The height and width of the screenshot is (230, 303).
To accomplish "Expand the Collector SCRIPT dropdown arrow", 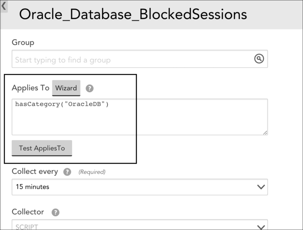I will (x=261, y=227).
